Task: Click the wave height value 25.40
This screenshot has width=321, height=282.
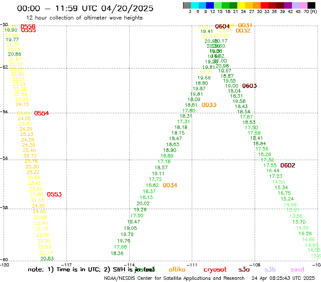Action: tap(29, 150)
